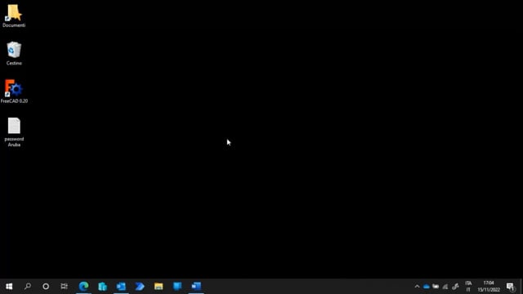This screenshot has height=294, width=523.
Task: Select the password Aruba text file
Action: 14,132
